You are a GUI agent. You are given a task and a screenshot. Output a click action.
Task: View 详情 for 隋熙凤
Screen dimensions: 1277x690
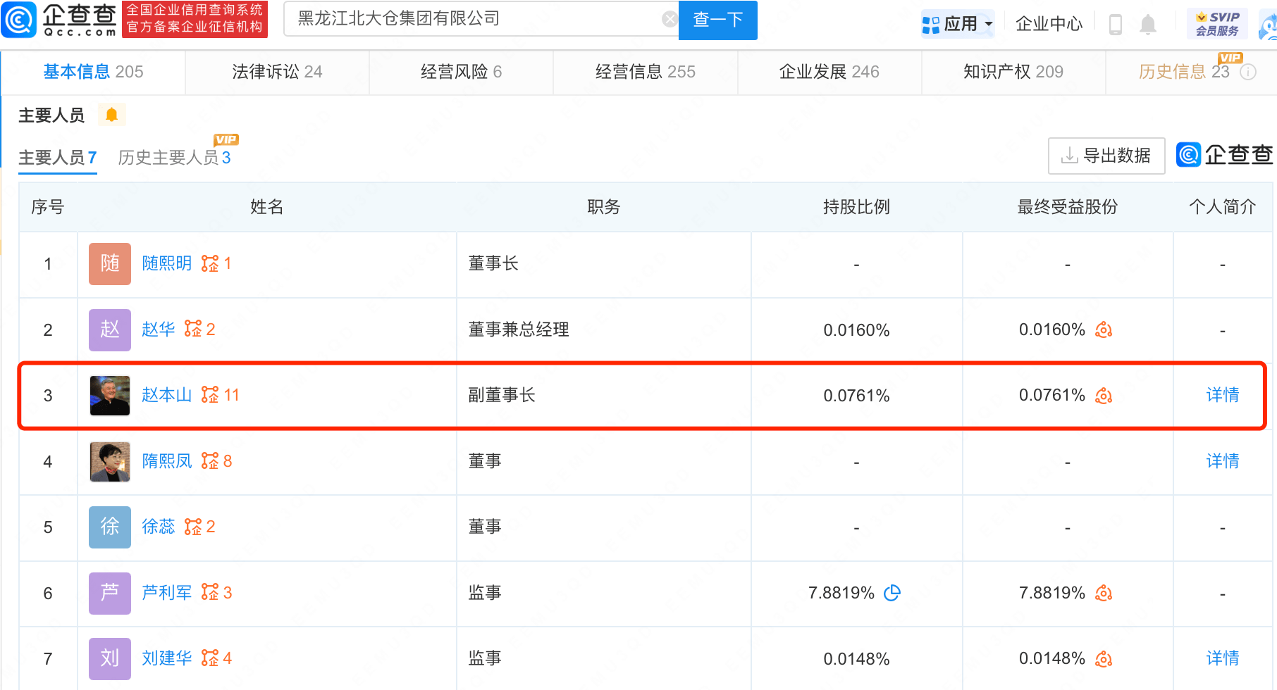1223,461
